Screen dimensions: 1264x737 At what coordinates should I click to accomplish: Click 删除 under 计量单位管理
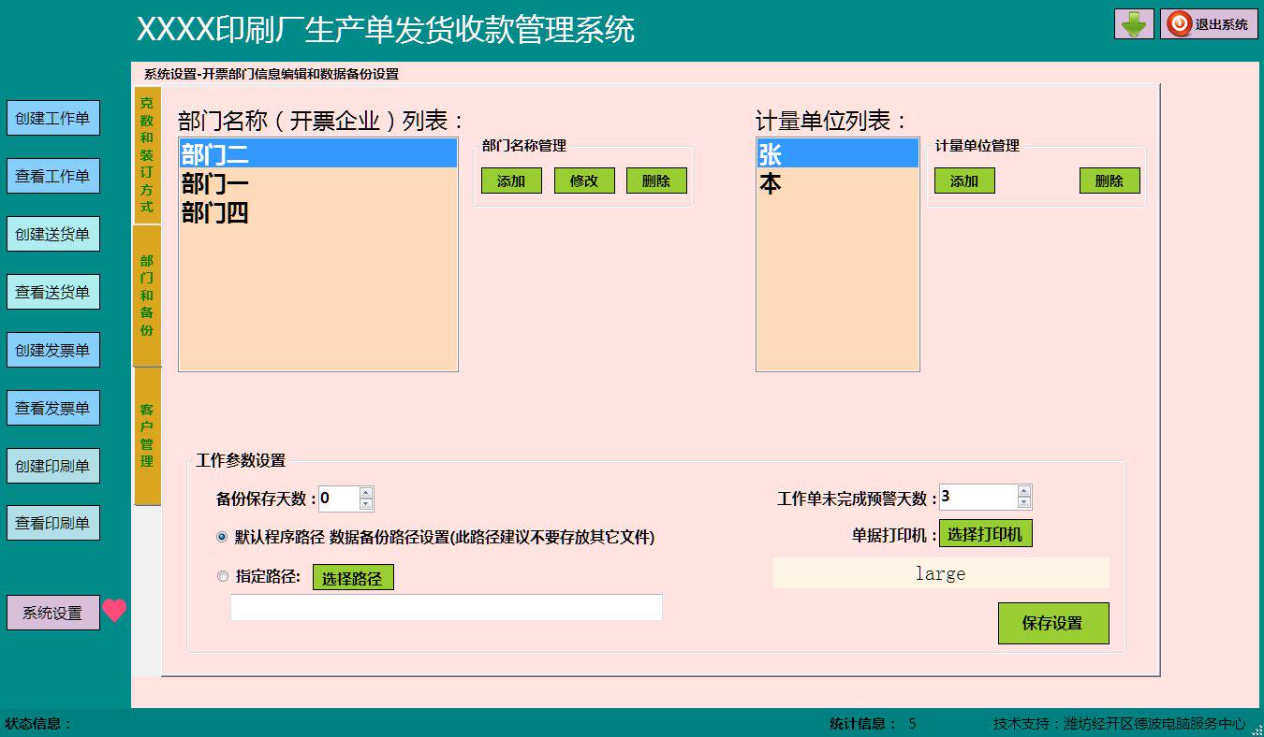point(1110,181)
